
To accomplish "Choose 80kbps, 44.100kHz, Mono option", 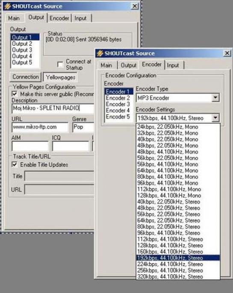I will point(178,176).
